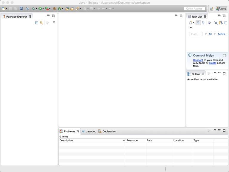Click the New Task icon in Task List

[x=191, y=23]
